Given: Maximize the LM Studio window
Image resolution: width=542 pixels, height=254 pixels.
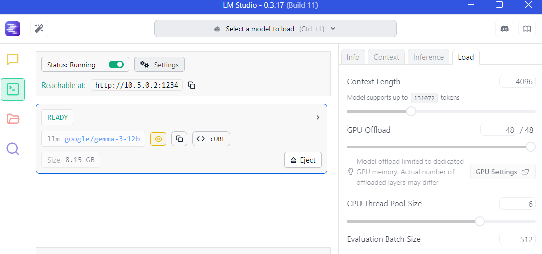Looking at the screenshot, I should pyautogui.click(x=499, y=5).
